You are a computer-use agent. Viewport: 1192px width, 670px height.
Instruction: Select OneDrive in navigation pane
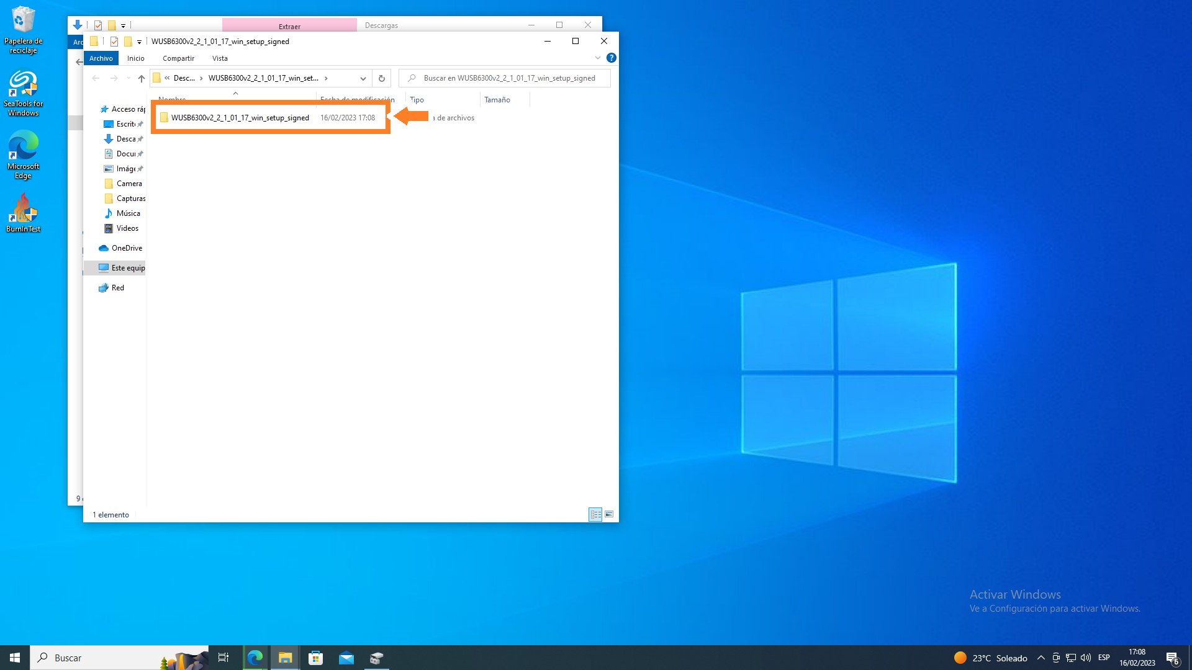pos(127,248)
